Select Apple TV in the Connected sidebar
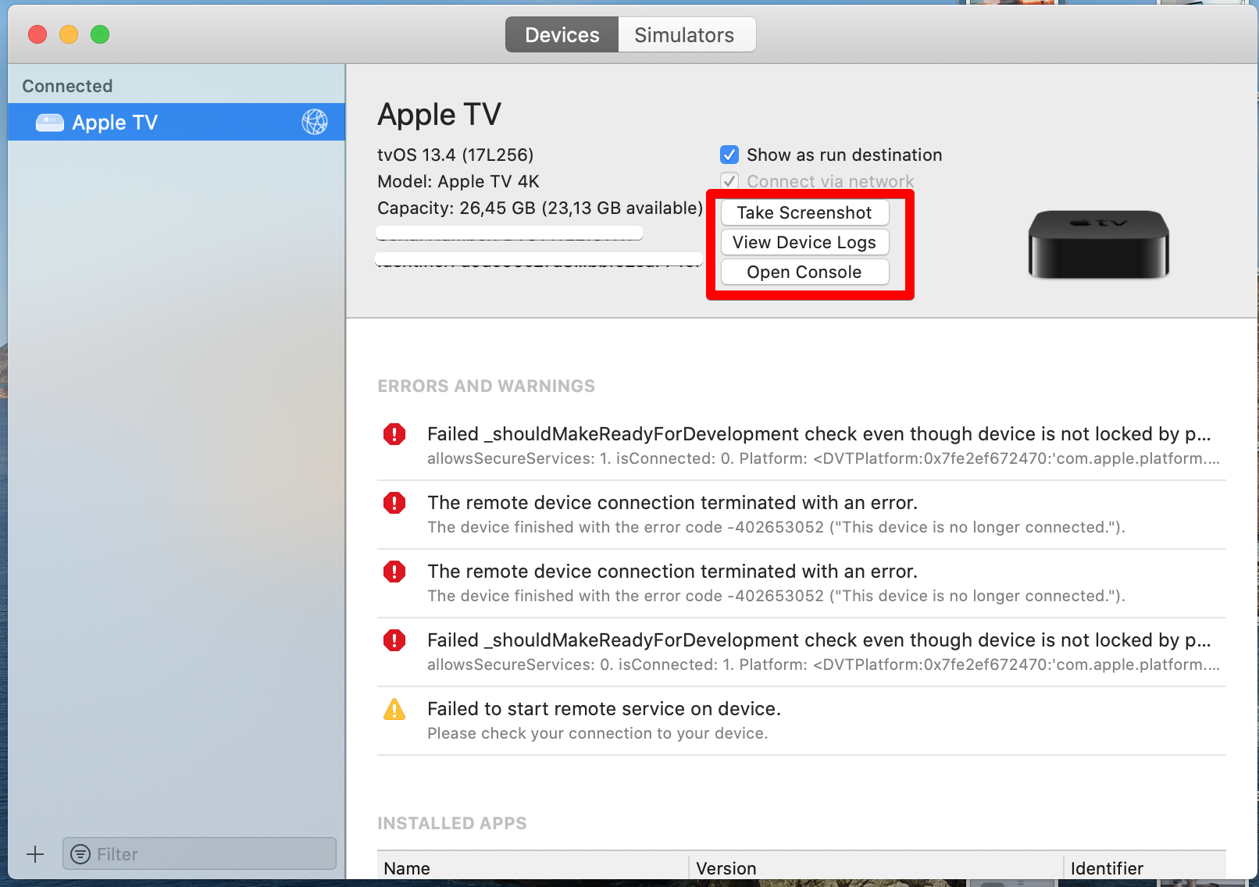The image size is (1259, 887). (x=177, y=123)
